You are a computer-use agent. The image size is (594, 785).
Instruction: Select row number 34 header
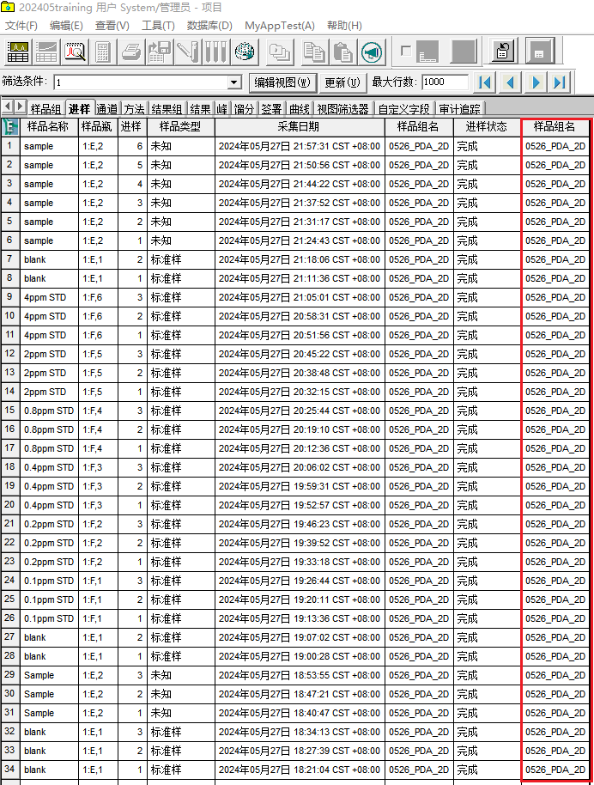tap(9, 770)
